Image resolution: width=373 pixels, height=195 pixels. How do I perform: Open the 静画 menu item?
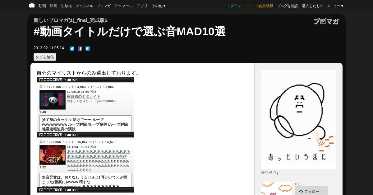pyautogui.click(x=53, y=6)
